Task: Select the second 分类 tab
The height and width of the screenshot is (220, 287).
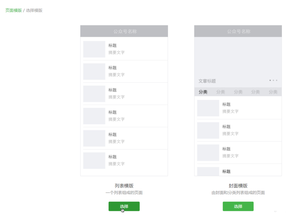Action: tap(220, 92)
